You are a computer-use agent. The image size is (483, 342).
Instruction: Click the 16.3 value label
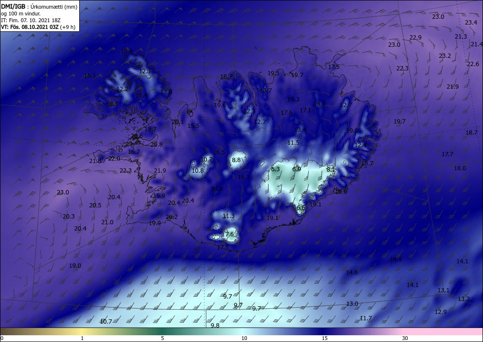(243, 177)
